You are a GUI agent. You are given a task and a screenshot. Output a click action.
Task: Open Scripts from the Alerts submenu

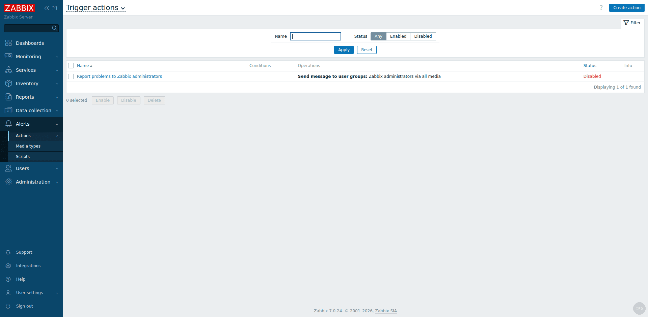tap(23, 156)
